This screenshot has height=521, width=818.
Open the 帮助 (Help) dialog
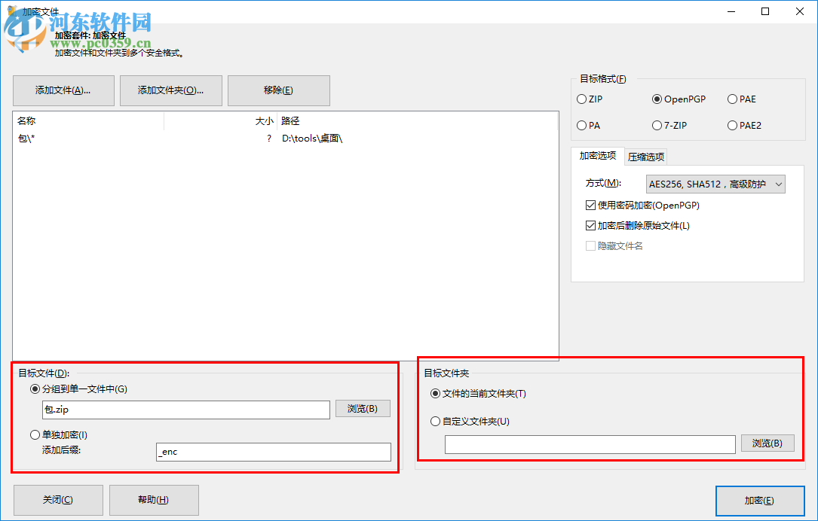point(154,500)
